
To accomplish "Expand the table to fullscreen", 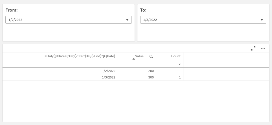I will point(253,48).
